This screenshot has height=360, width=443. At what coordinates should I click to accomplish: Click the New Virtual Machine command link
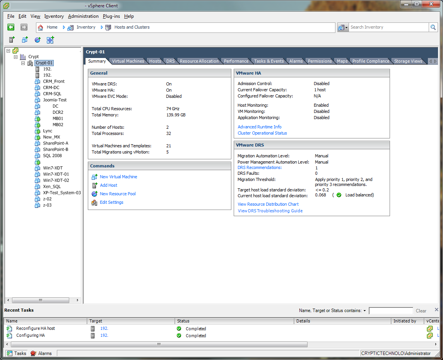118,177
